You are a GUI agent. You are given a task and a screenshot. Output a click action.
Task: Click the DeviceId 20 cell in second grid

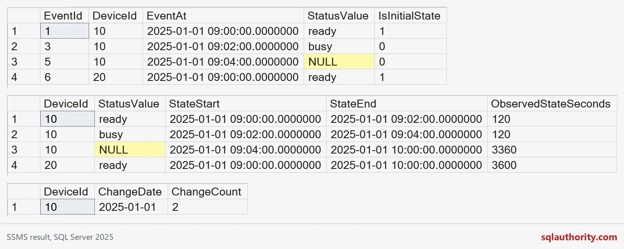(x=67, y=165)
